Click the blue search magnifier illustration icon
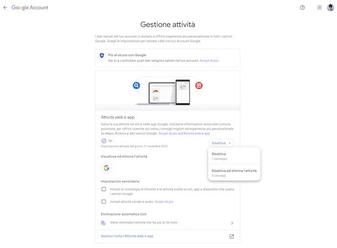Image resolution: width=337 pixels, height=248 pixels. (x=136, y=85)
